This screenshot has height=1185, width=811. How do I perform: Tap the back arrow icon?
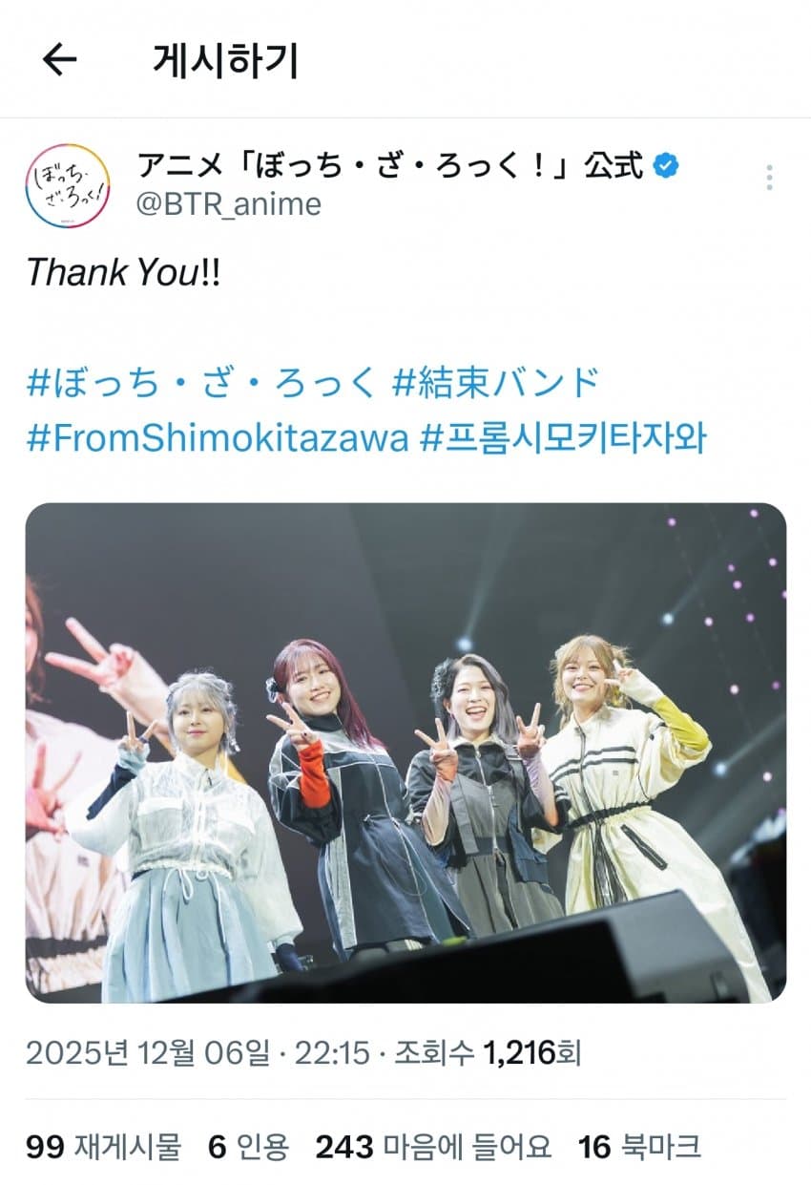[x=59, y=60]
